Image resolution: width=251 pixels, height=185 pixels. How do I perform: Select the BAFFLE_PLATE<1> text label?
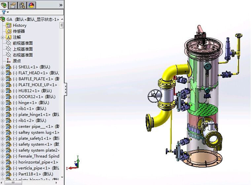tap(36, 79)
